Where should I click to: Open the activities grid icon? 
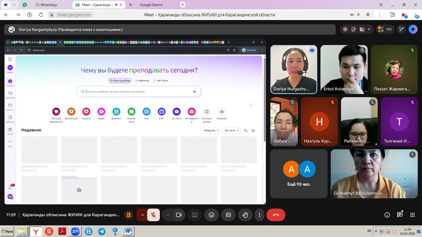pyautogui.click(x=413, y=215)
